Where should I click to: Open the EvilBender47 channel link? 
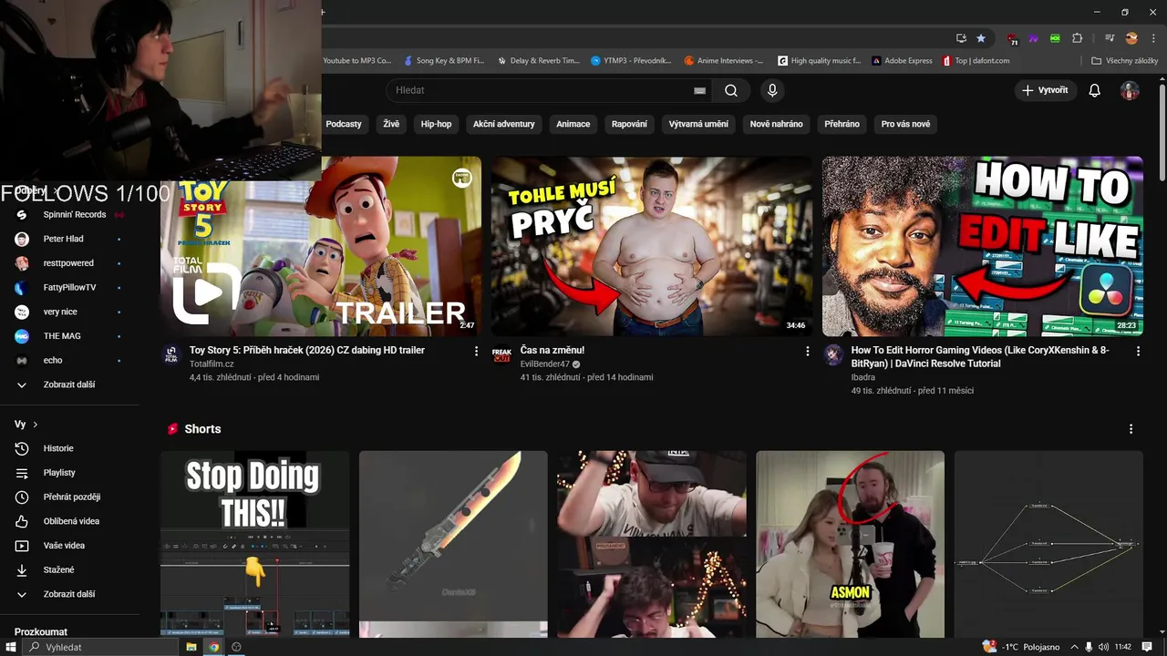[544, 364]
